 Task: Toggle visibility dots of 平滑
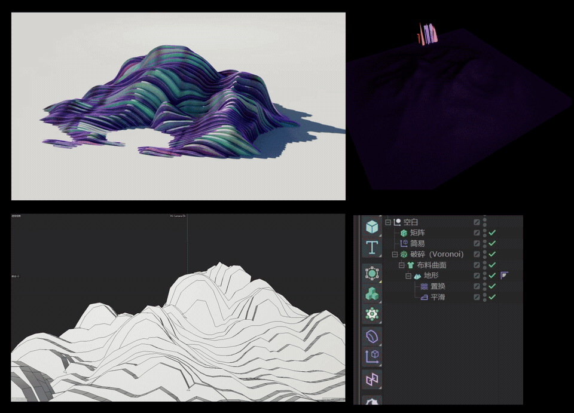[x=485, y=297]
